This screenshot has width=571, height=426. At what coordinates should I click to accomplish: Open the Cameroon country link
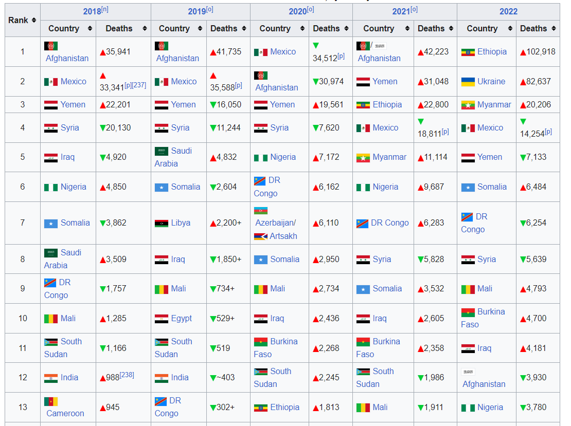[x=65, y=414]
